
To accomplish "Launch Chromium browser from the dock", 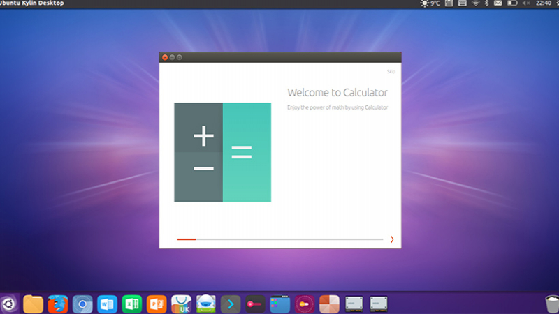I will point(82,304).
